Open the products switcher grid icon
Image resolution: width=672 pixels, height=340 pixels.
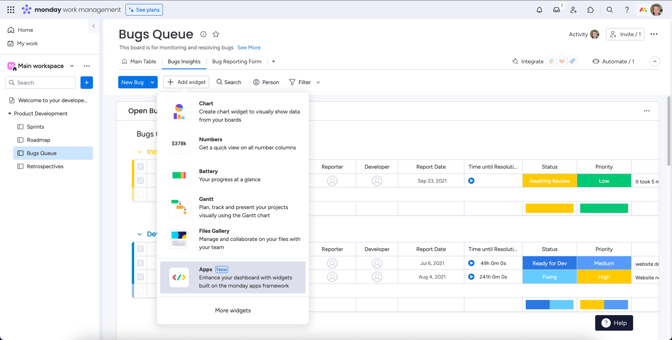(11, 10)
